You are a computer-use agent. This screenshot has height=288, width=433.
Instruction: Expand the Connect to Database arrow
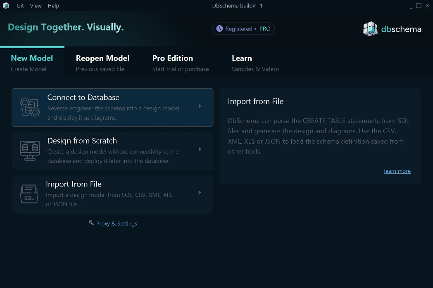pyautogui.click(x=200, y=106)
